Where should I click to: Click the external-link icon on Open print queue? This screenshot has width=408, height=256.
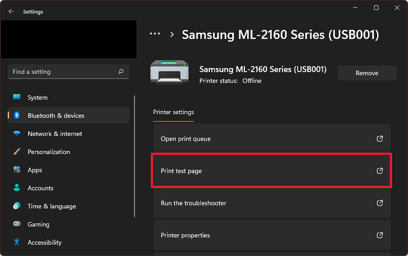(380, 139)
